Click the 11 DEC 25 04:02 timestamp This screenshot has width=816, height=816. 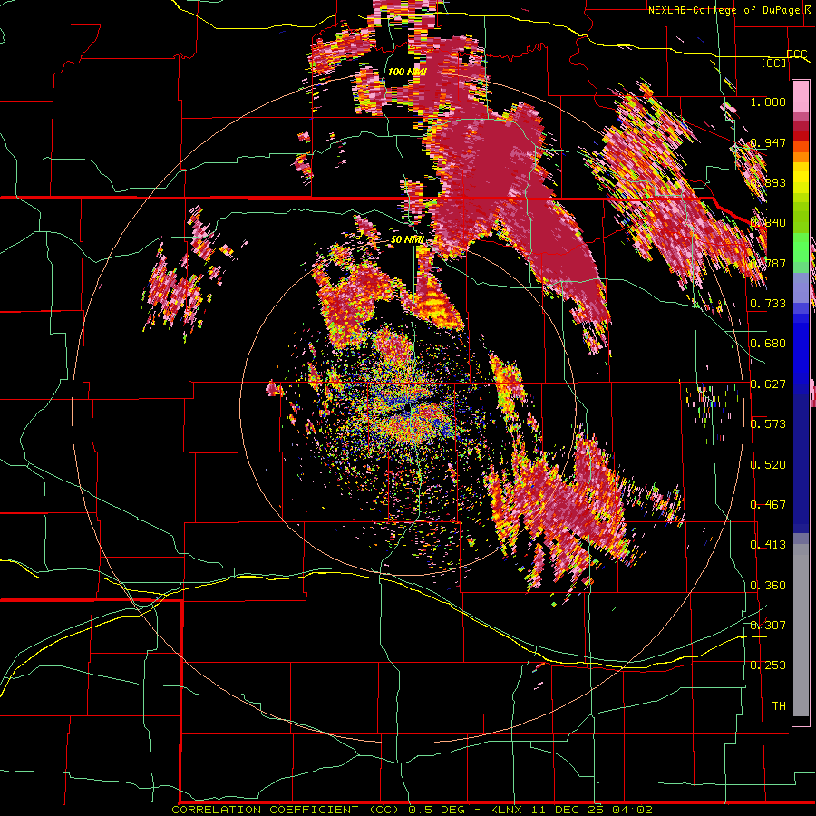pos(592,810)
